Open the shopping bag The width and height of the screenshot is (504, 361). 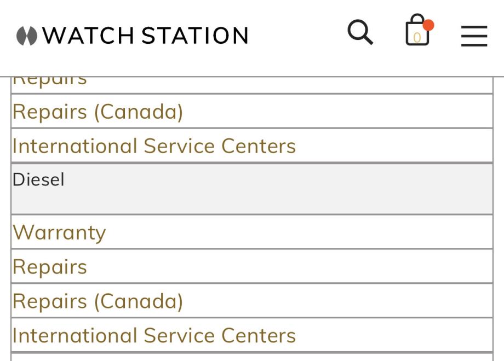point(416,32)
